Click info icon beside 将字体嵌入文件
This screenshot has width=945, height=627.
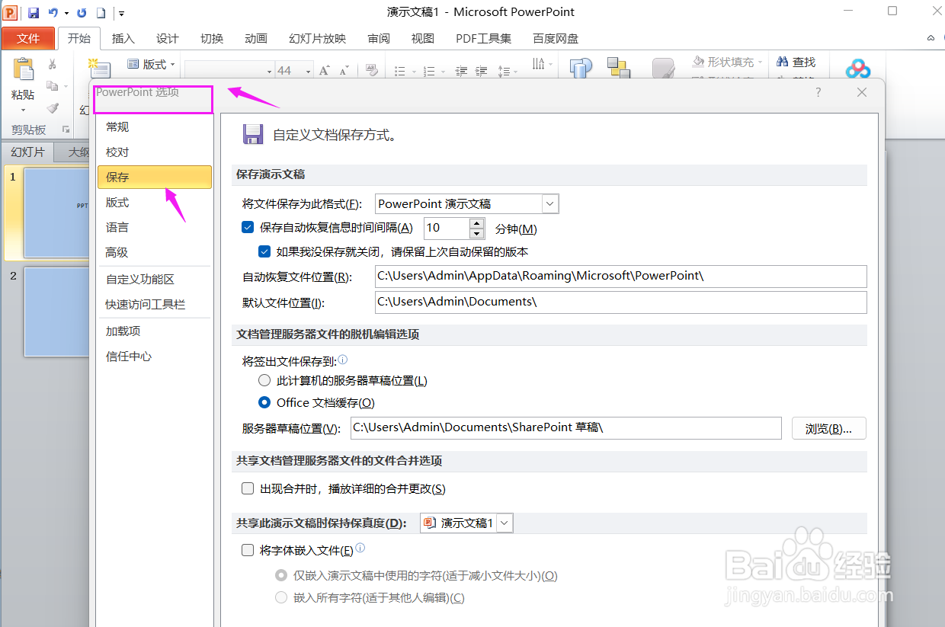coord(360,548)
